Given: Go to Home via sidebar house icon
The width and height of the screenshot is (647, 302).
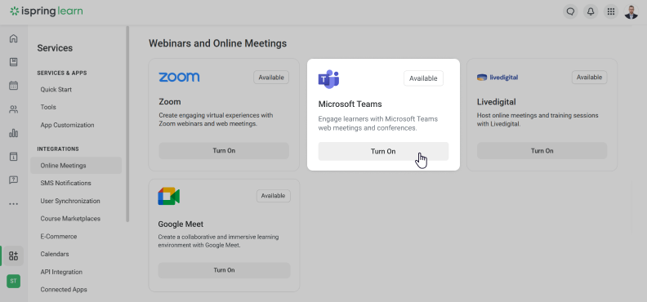Looking at the screenshot, I should (14, 38).
